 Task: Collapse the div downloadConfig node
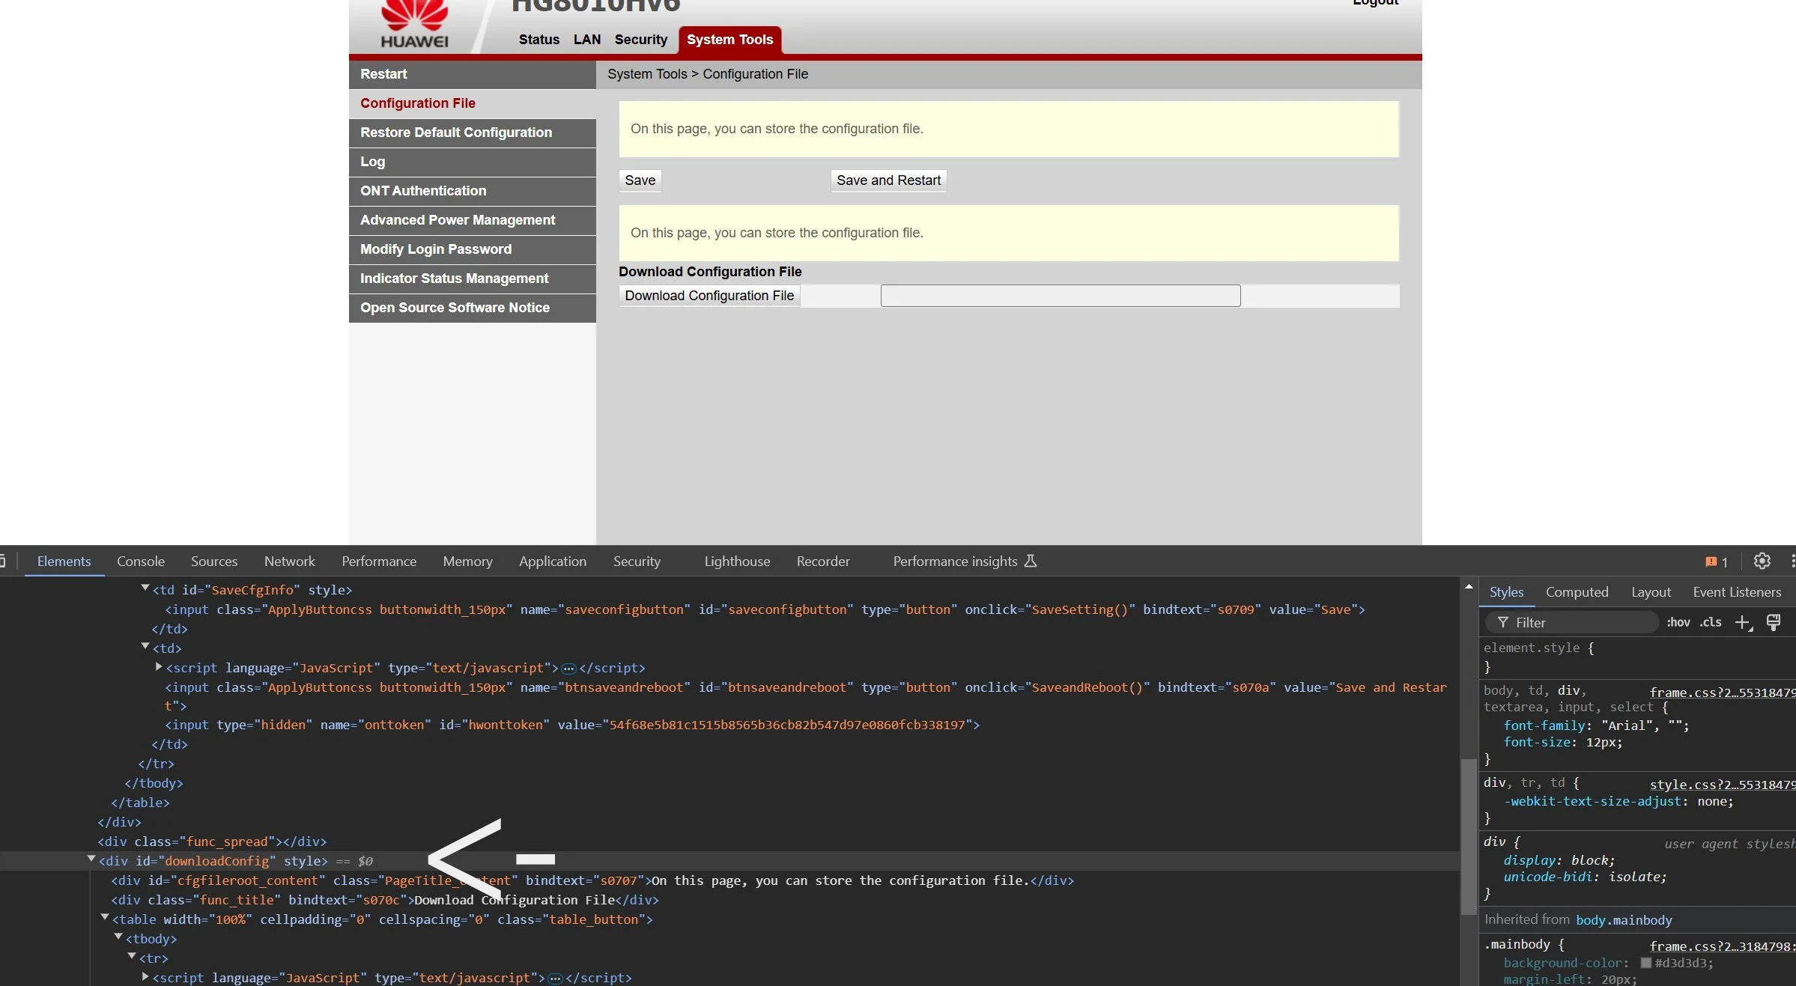point(91,859)
